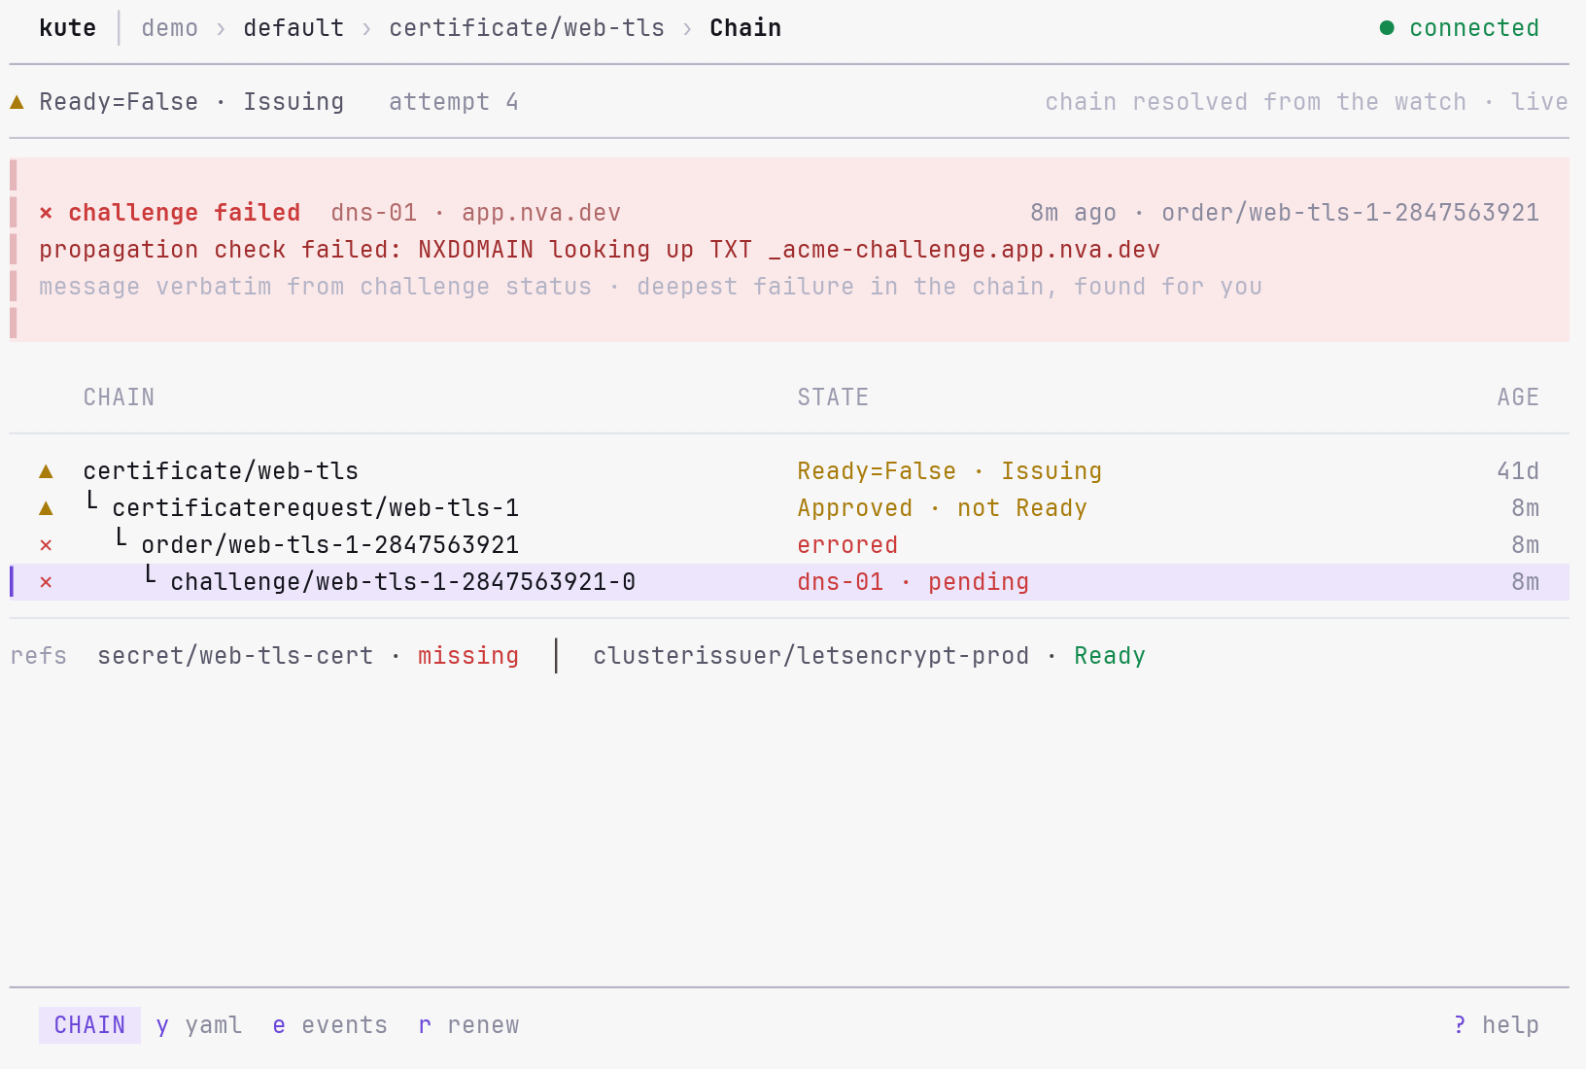Click the ? shortcut key hint
The image size is (1586, 1069).
point(1460,1025)
